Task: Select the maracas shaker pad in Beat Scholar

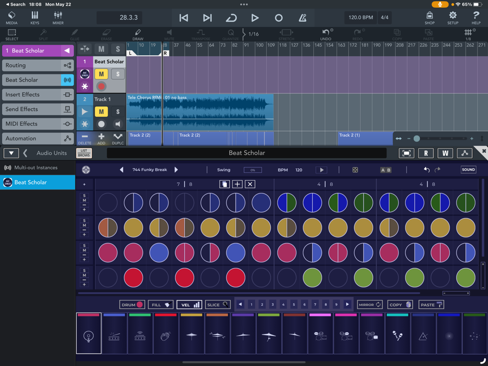Action: [398, 334]
